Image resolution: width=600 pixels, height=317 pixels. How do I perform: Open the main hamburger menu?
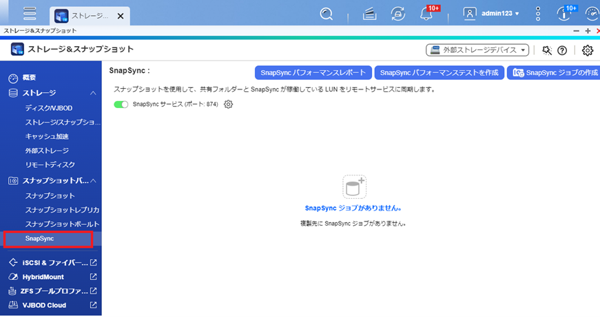tap(30, 13)
